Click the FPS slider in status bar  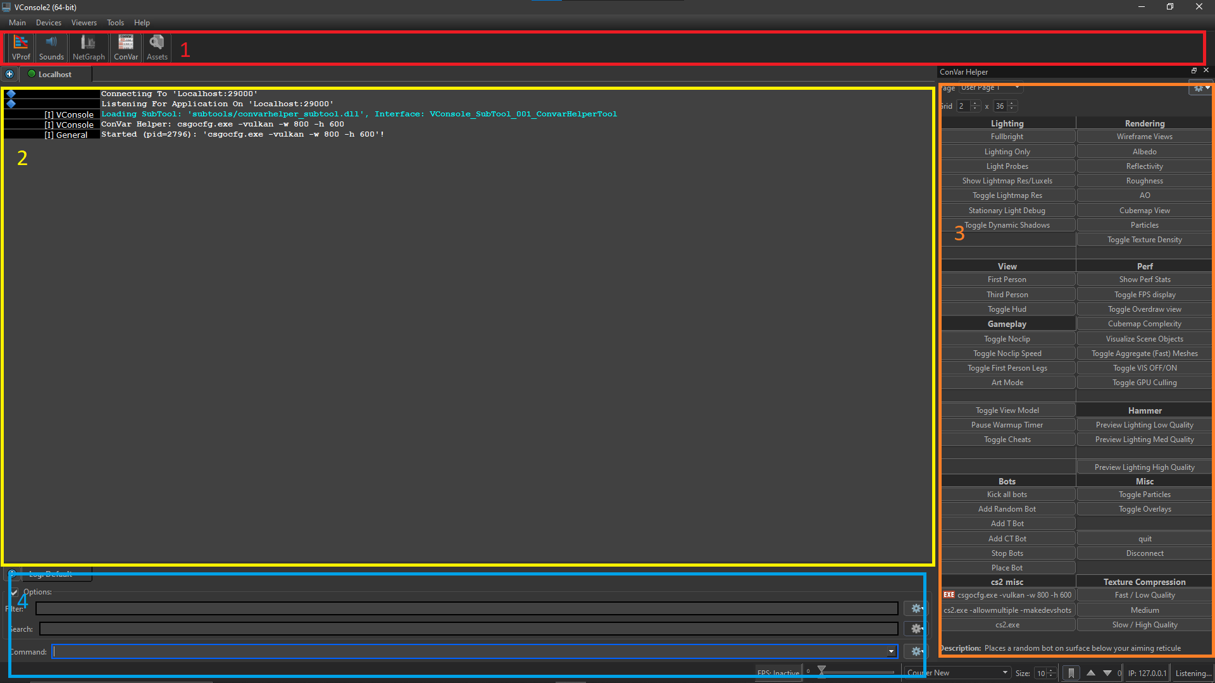coord(851,672)
